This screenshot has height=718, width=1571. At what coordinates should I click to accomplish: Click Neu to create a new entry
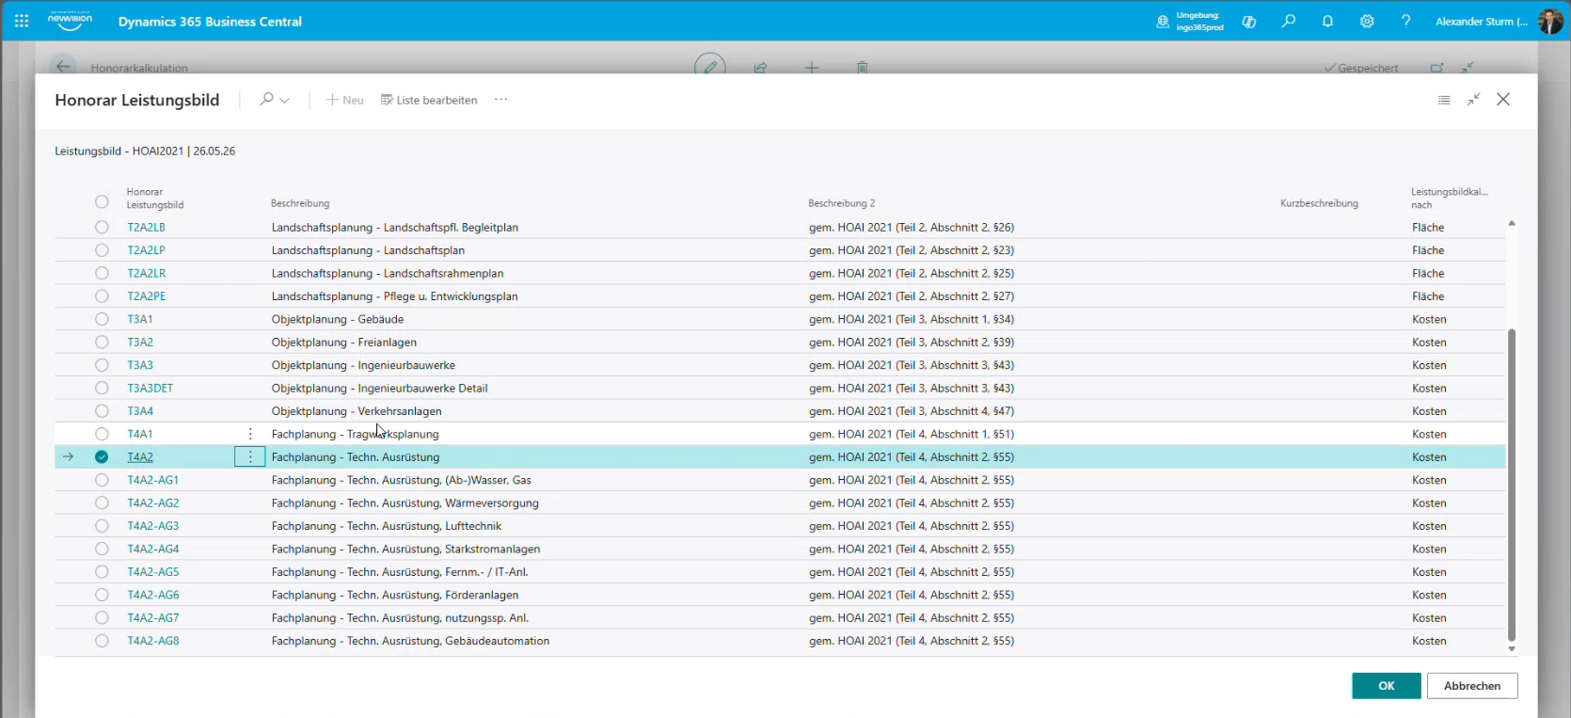pos(345,100)
